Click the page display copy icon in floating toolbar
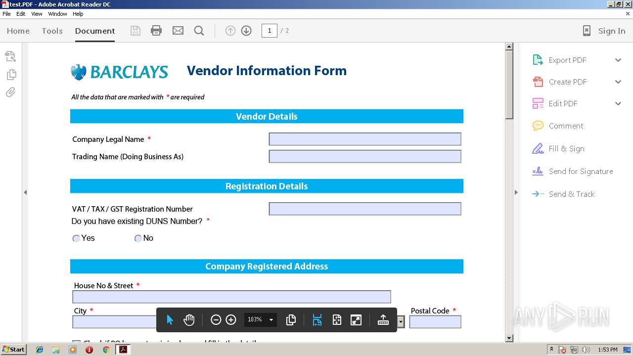This screenshot has width=633, height=356. point(291,320)
